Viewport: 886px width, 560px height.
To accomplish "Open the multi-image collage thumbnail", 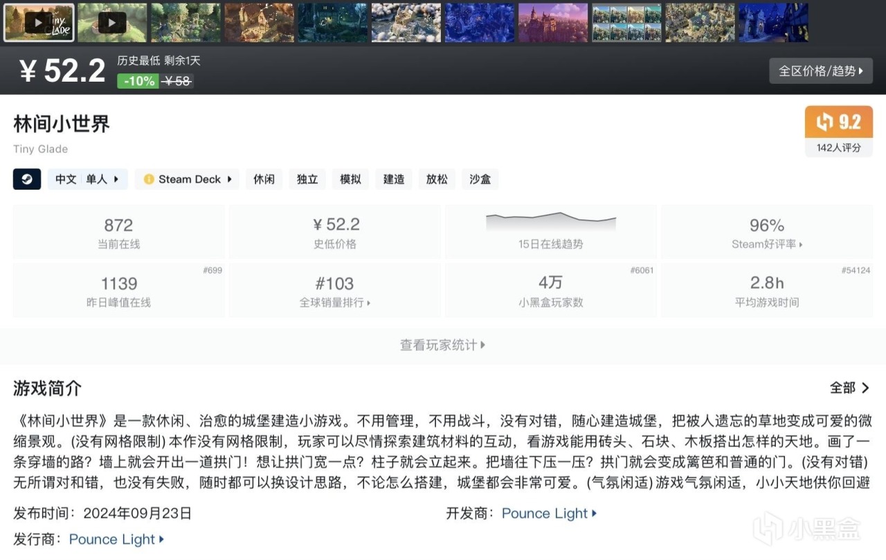I will pyautogui.click(x=626, y=22).
